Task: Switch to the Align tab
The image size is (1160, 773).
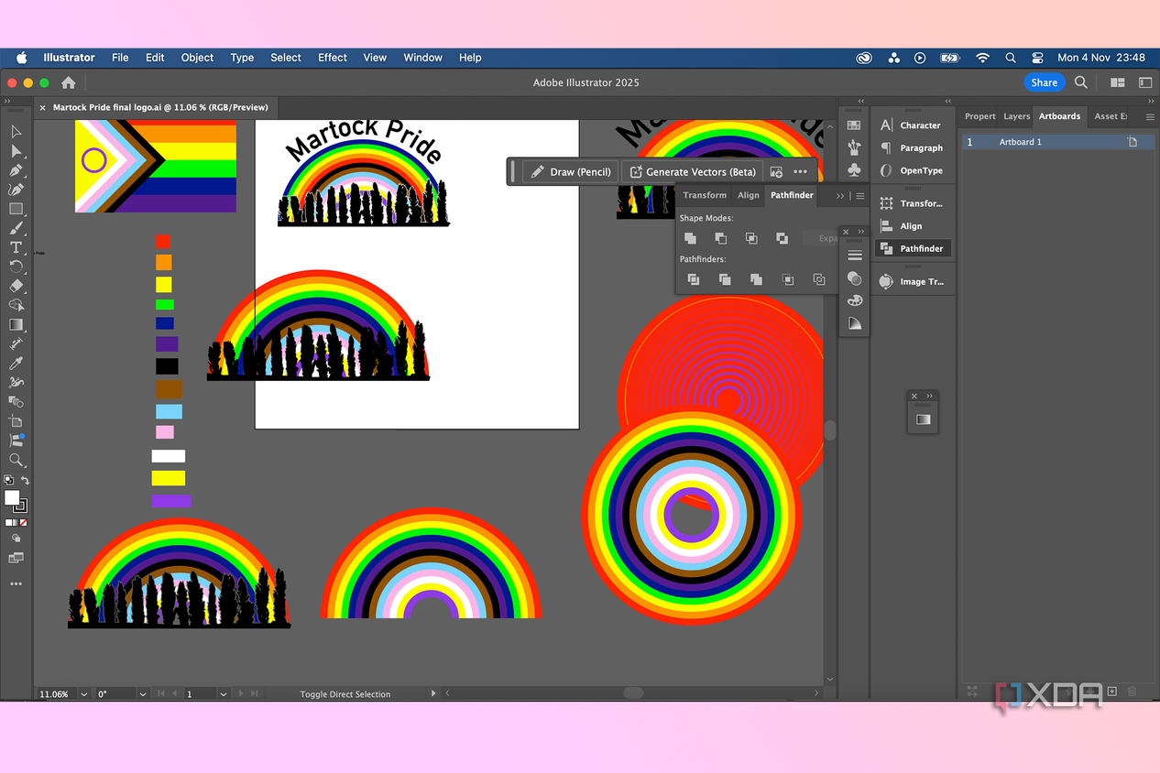Action: click(749, 195)
